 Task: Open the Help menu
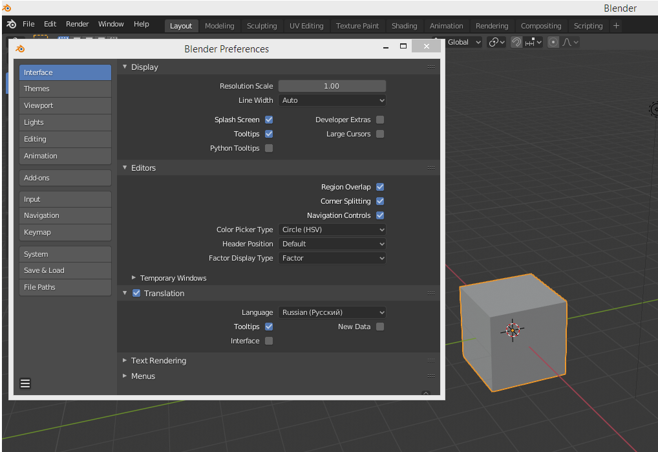[x=142, y=24]
